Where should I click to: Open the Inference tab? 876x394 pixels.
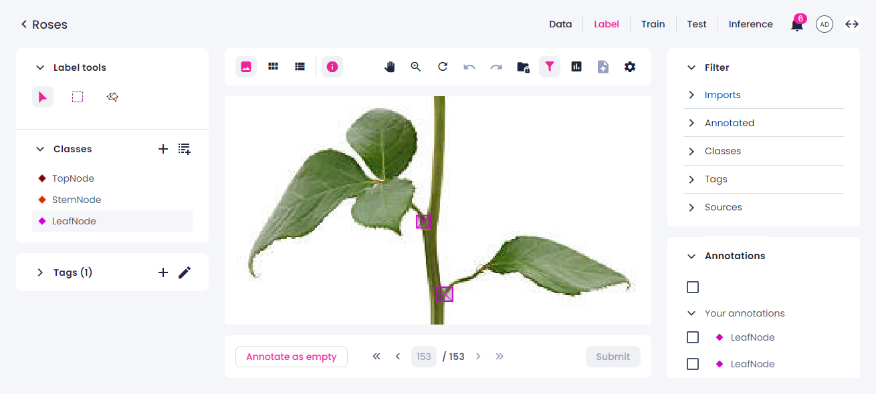tap(751, 24)
